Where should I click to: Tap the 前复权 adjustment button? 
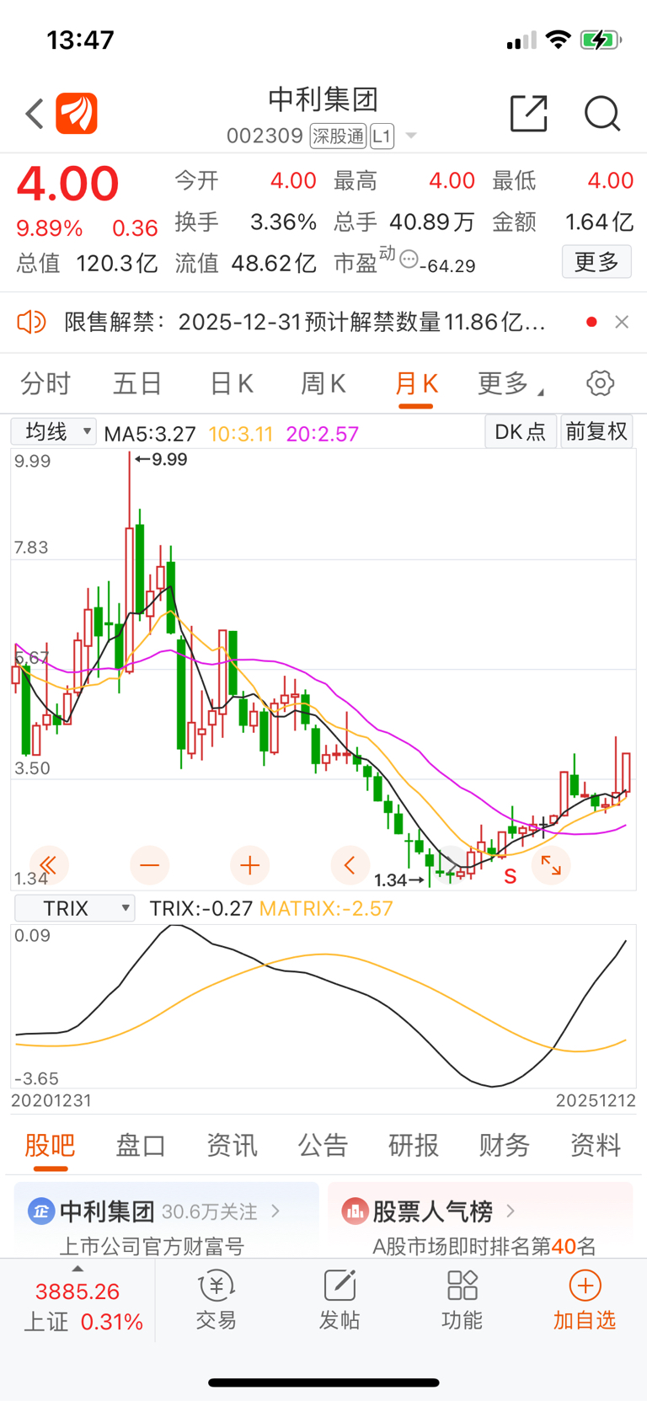pos(596,431)
